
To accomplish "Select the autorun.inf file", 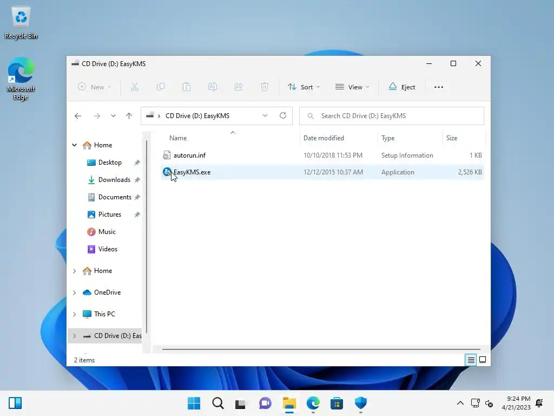I will click(322, 155).
